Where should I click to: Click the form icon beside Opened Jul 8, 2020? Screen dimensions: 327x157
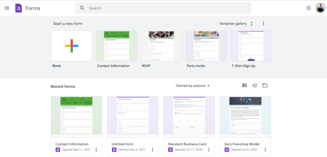227,150
